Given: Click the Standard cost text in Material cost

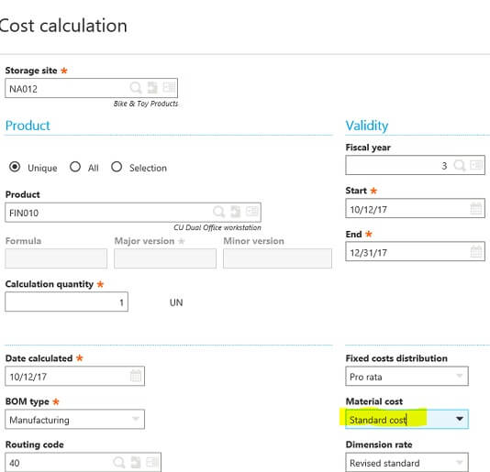Looking at the screenshot, I should [377, 420].
